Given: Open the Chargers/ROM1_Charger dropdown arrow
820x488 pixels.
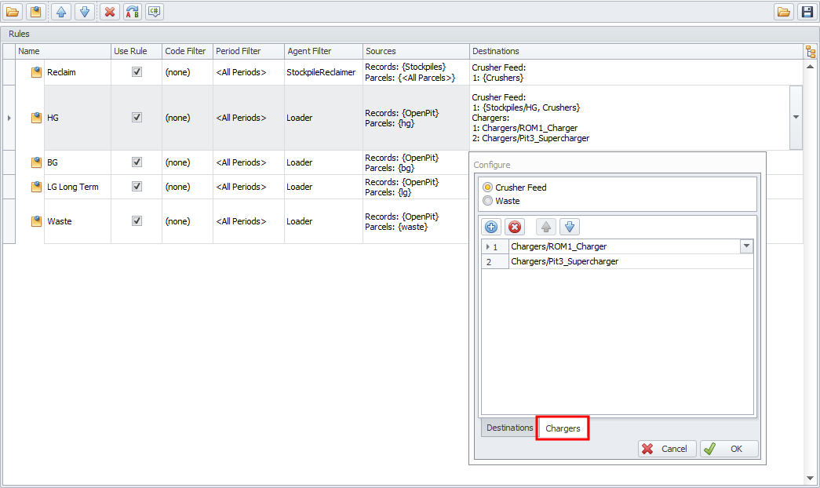Looking at the screenshot, I should click(746, 246).
